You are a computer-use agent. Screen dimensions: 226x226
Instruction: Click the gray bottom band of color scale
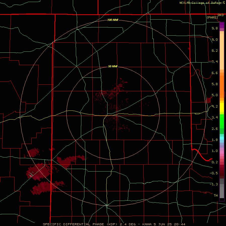pos(222,192)
